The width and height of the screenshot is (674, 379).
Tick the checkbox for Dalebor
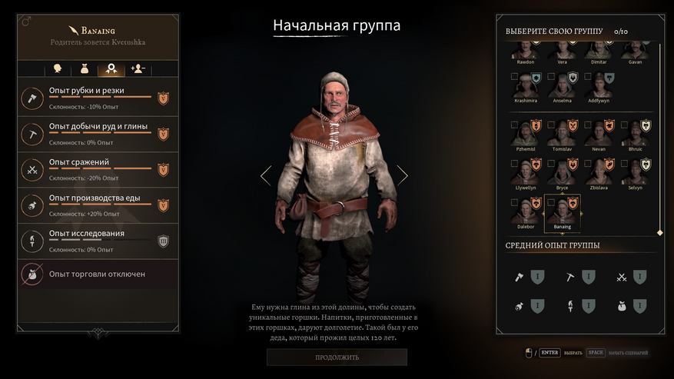tap(514, 202)
